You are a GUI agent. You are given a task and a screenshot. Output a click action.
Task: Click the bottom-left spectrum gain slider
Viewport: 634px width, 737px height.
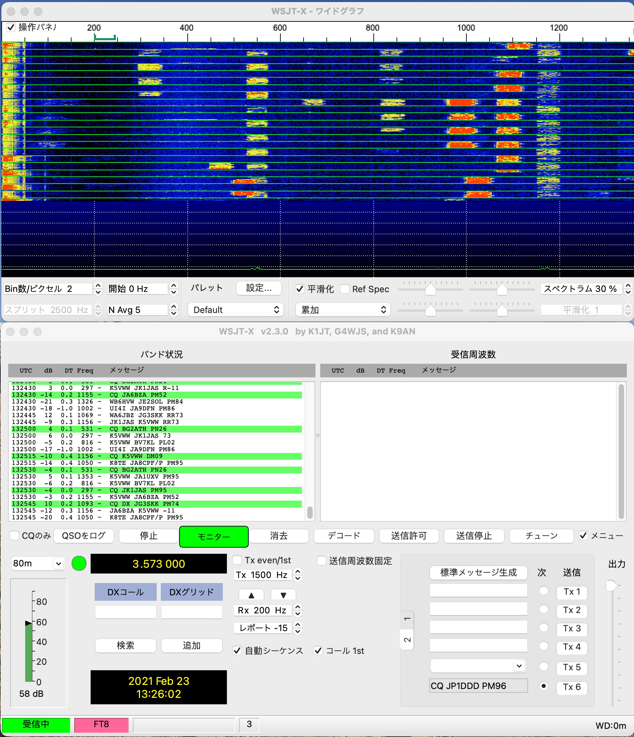tap(431, 310)
